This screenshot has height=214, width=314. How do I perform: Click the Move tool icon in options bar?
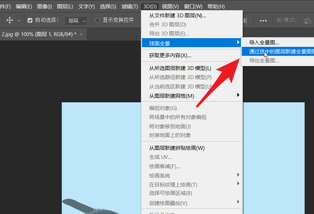(x=10, y=20)
